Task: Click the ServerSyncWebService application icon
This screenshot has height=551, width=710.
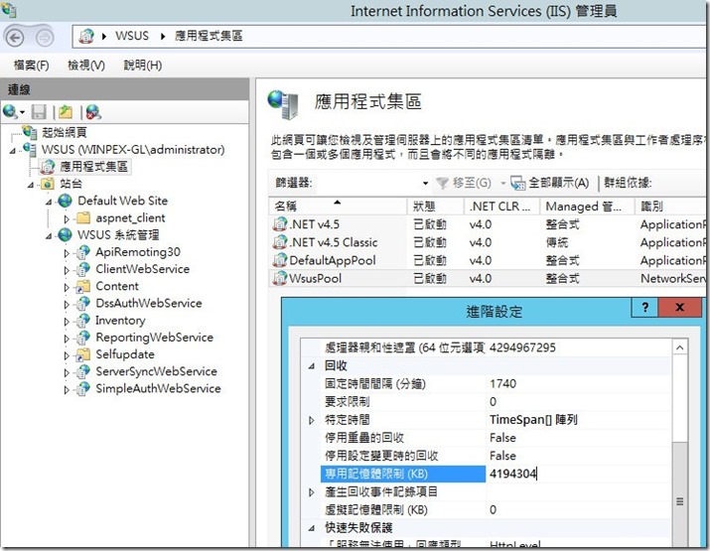Action: 82,371
